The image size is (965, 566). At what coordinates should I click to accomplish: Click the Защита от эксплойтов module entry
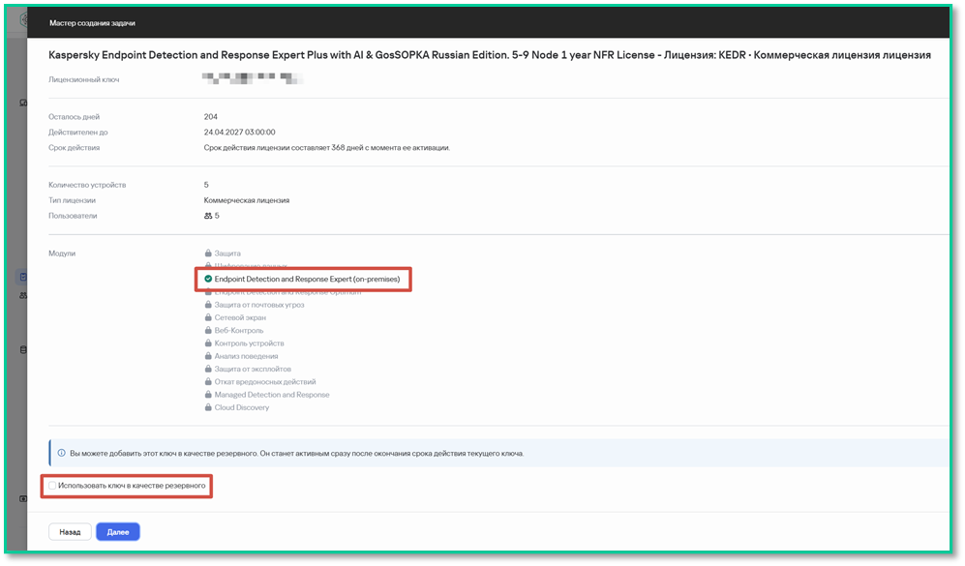point(253,370)
